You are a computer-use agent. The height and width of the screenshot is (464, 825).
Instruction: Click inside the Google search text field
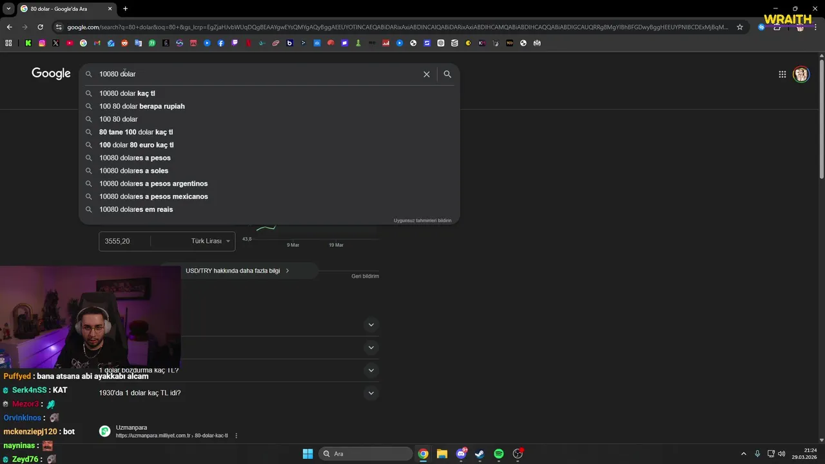click(258, 74)
